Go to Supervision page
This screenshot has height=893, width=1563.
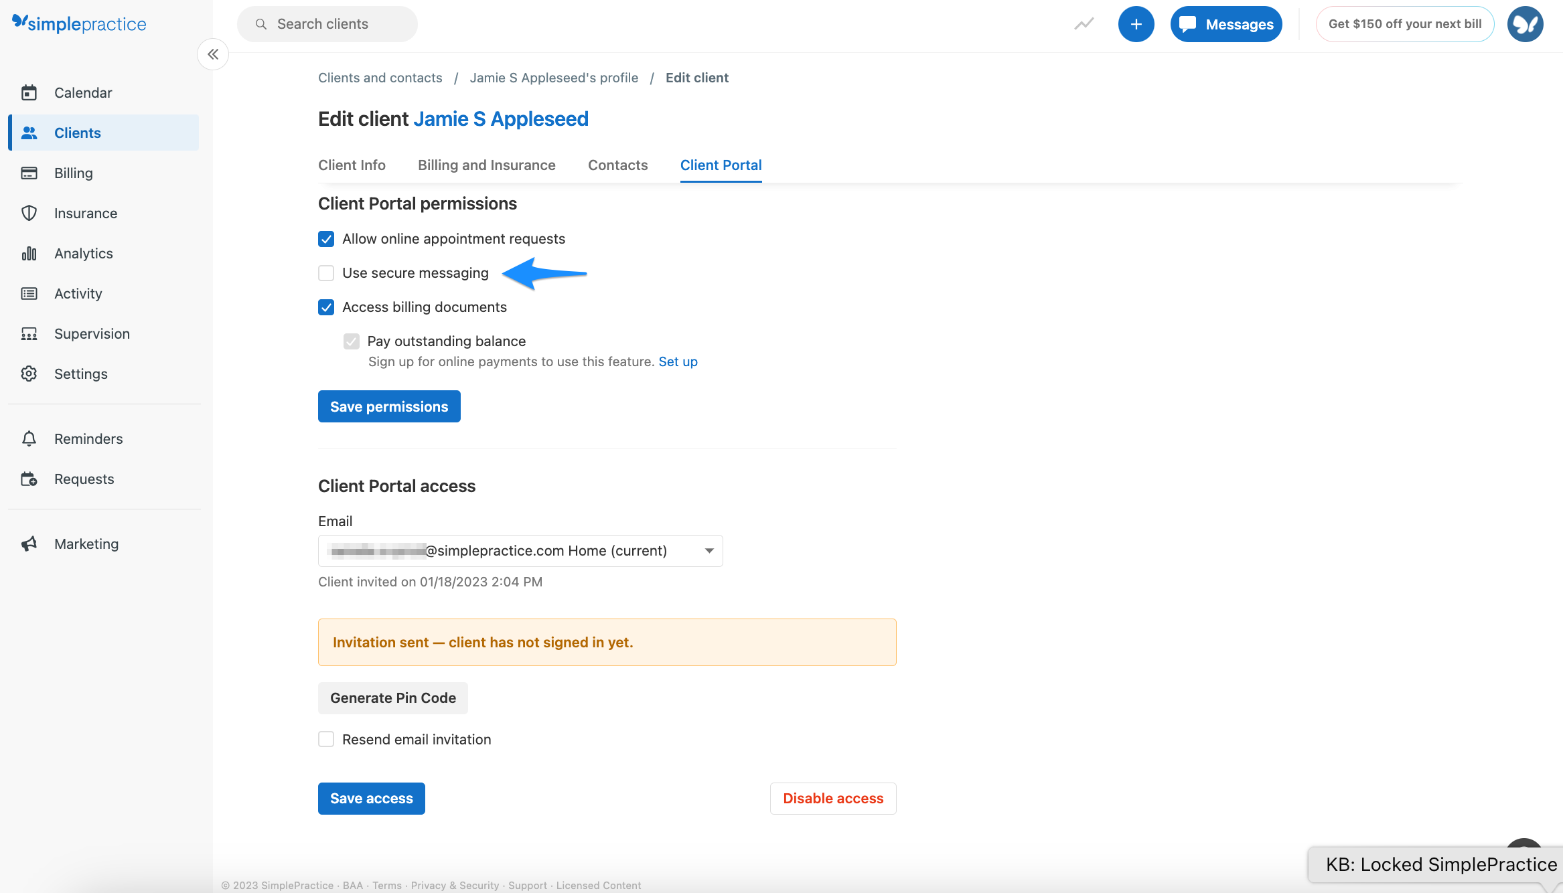104,333
